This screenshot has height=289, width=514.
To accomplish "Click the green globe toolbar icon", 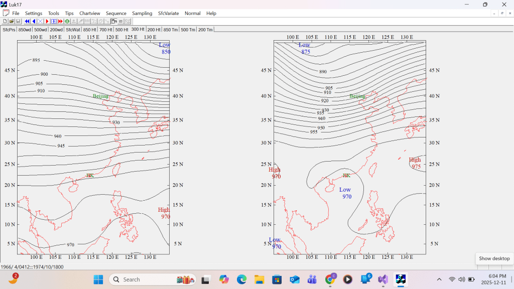I will (67, 22).
